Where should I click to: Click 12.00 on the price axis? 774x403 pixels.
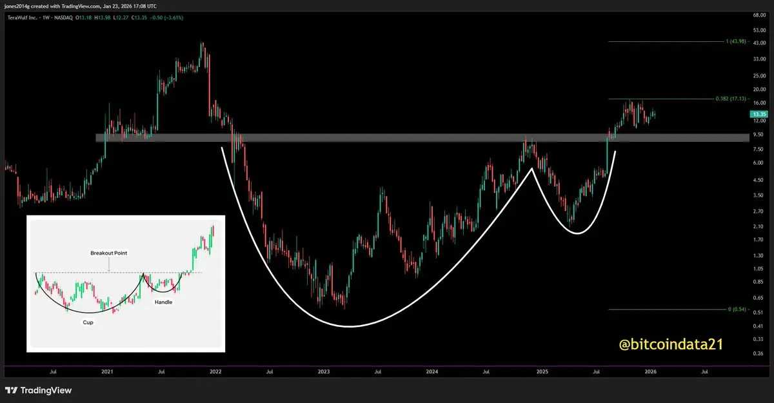click(x=759, y=121)
